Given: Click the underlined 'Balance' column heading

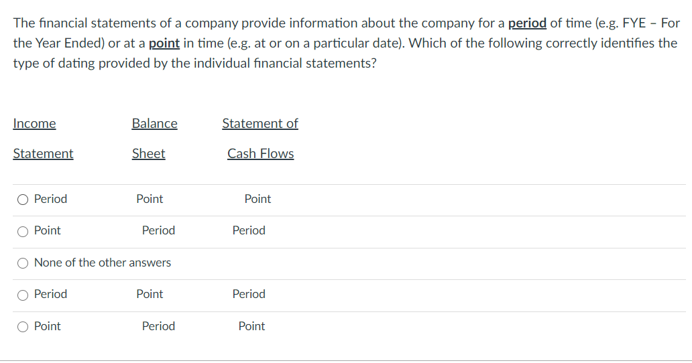Looking at the screenshot, I should 154,123.
